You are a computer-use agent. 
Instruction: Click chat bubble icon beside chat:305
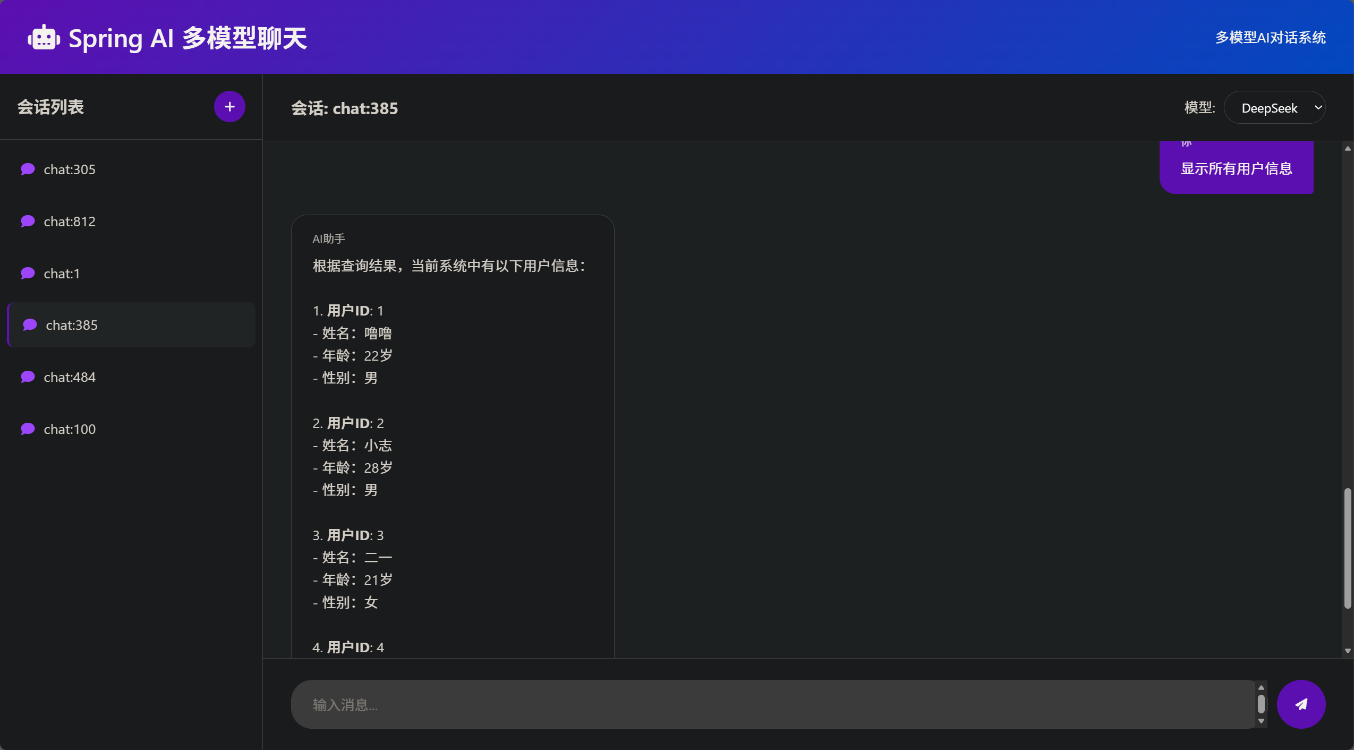(28, 169)
